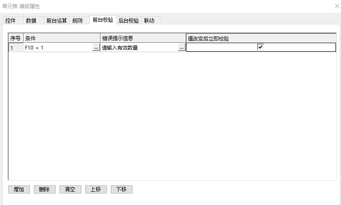Toggle the 值改变后立即校验 checkbox in row 1
The image size is (341, 205).
(260, 47)
